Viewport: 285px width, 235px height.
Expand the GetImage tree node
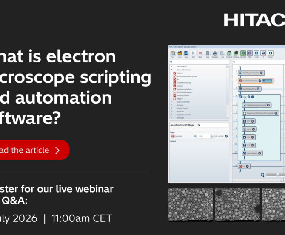click(171, 117)
